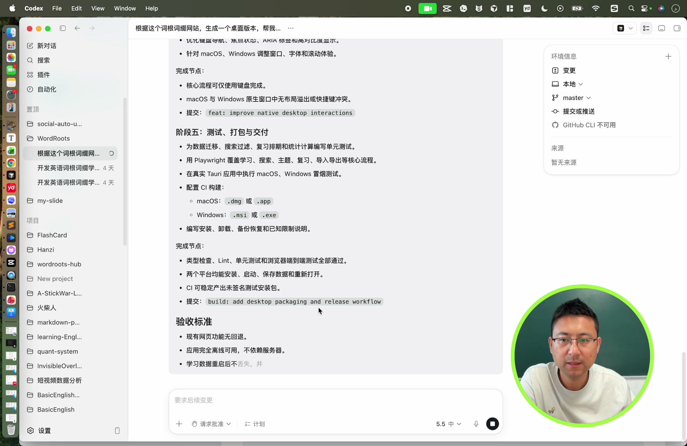Open the View menu

click(98, 8)
